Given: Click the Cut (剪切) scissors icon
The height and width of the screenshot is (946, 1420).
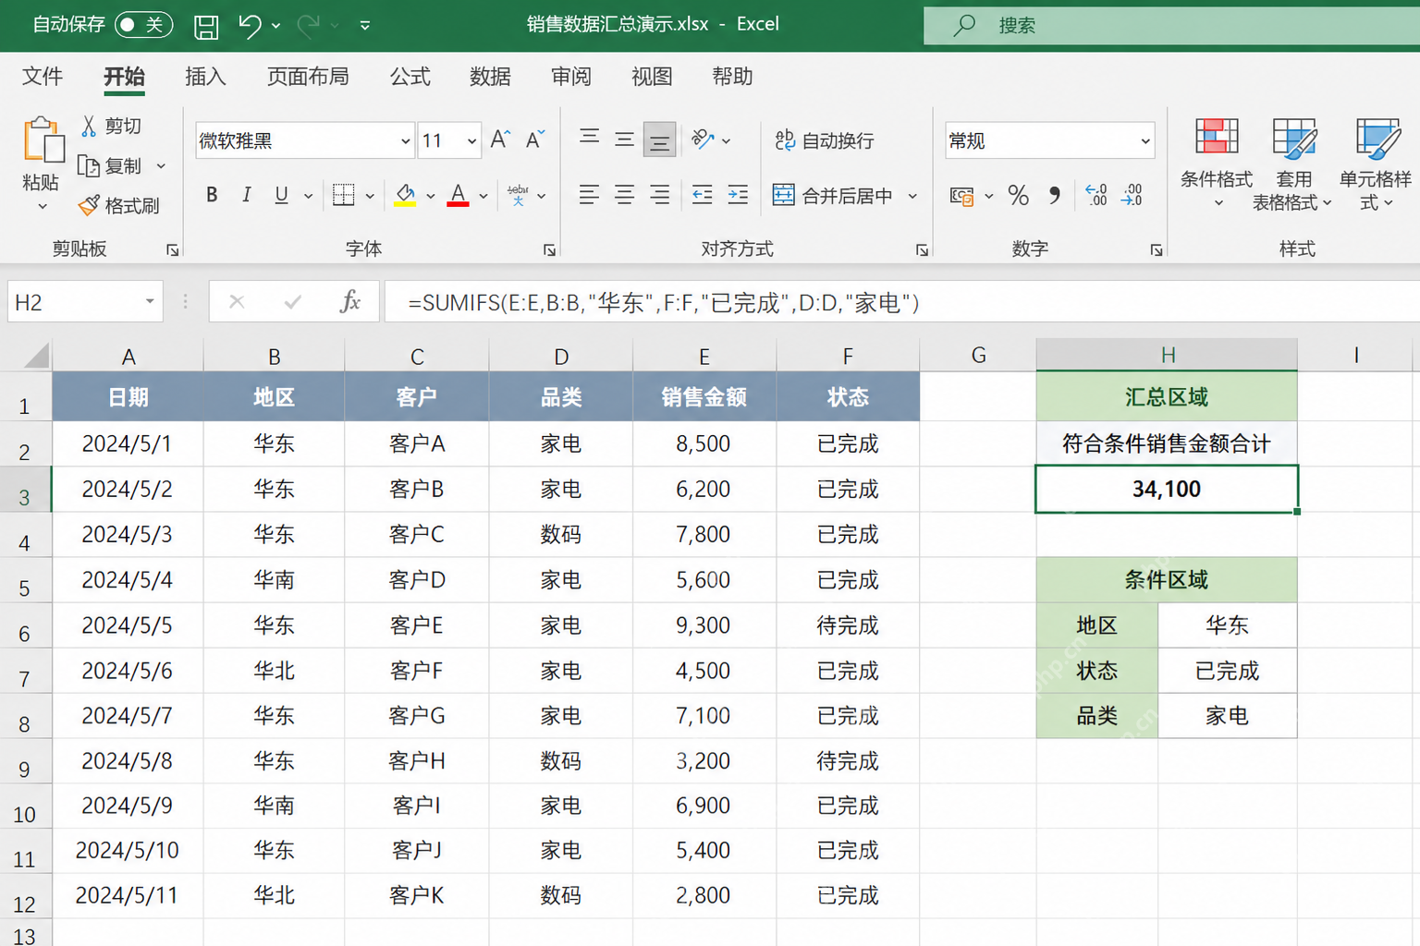Looking at the screenshot, I should coord(90,126).
